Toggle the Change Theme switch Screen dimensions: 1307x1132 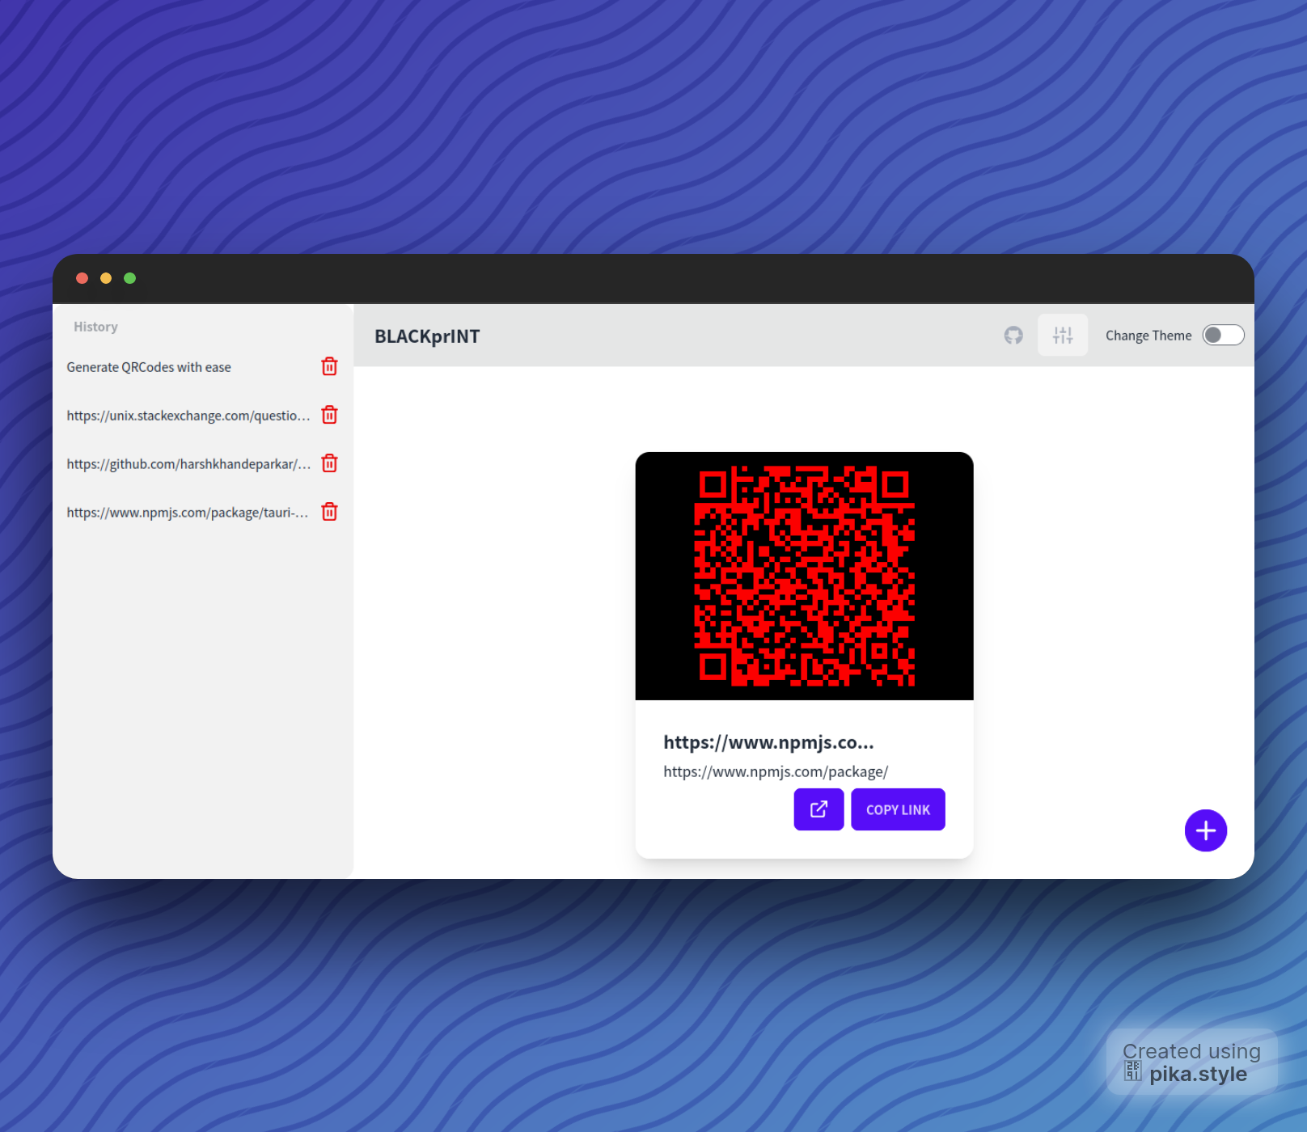[1223, 336]
